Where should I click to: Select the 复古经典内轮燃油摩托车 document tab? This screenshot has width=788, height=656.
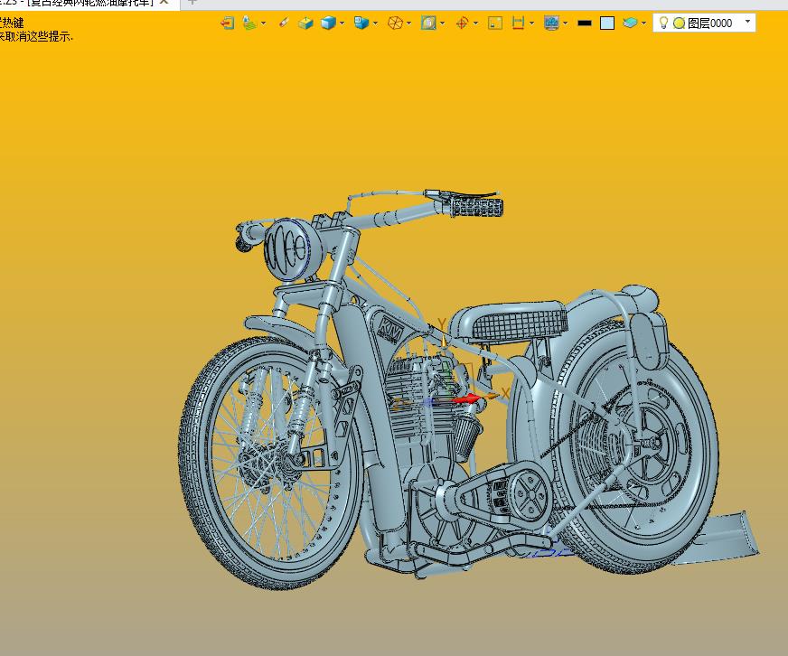pos(90,3)
